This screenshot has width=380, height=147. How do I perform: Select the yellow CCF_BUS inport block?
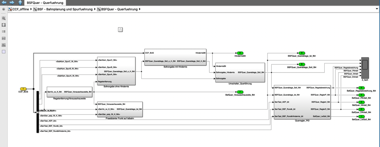[x=23, y=89]
